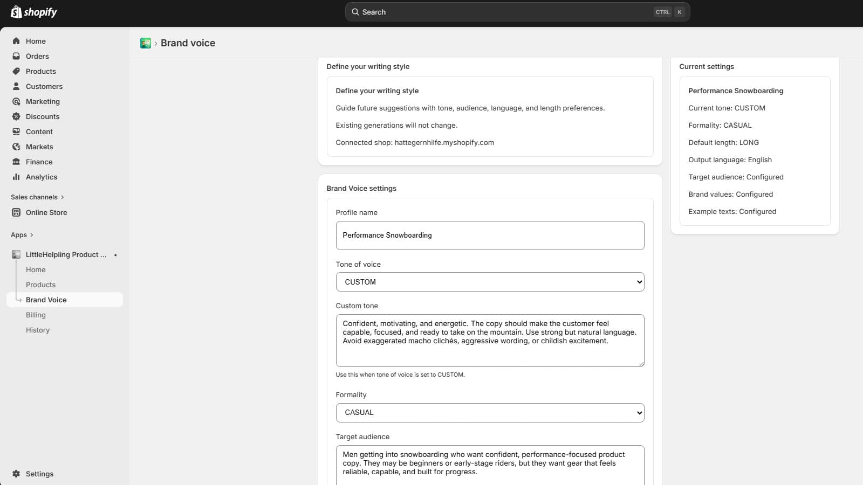This screenshot has height=485, width=863.
Task: Click the Shopify logo icon
Action: [x=16, y=12]
